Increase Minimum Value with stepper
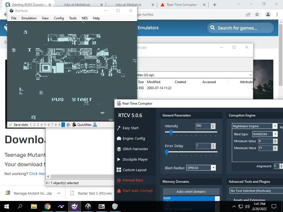 [275, 140]
